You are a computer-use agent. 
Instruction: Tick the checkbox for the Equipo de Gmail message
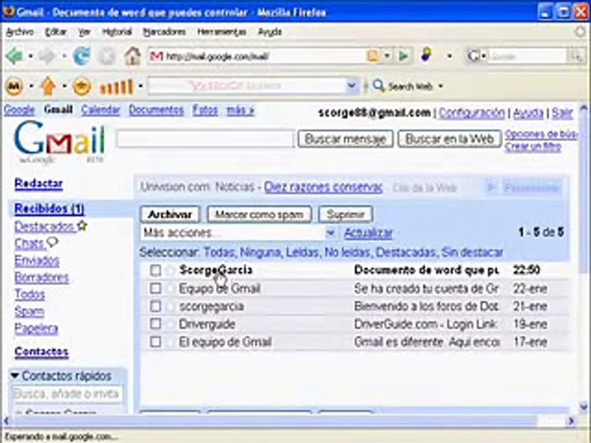pos(155,288)
